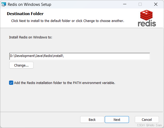
Task: Click the "Install Redis on Windows to:" label
Action: point(31,37)
